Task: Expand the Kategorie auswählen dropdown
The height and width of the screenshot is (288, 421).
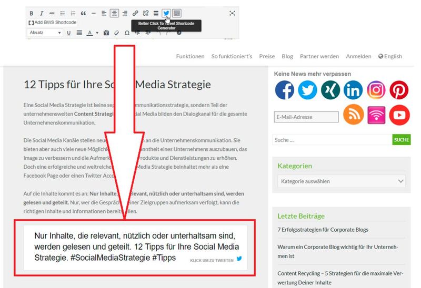Action: click(341, 181)
